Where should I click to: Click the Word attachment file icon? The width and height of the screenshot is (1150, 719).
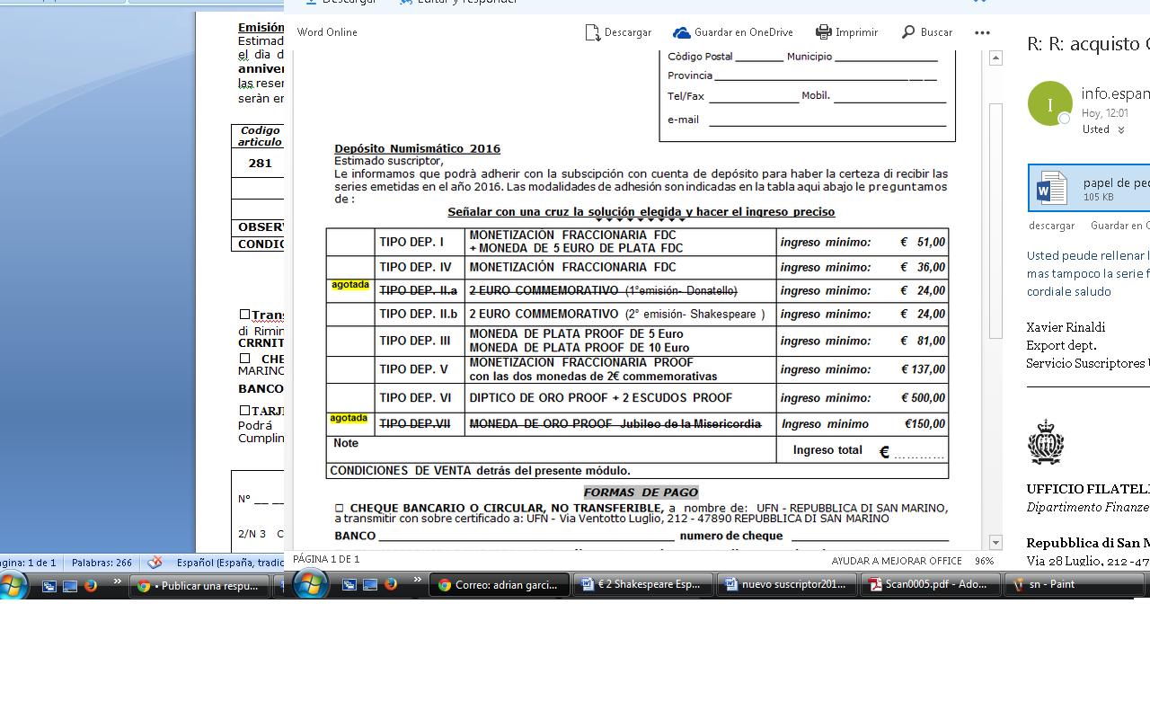click(1051, 190)
